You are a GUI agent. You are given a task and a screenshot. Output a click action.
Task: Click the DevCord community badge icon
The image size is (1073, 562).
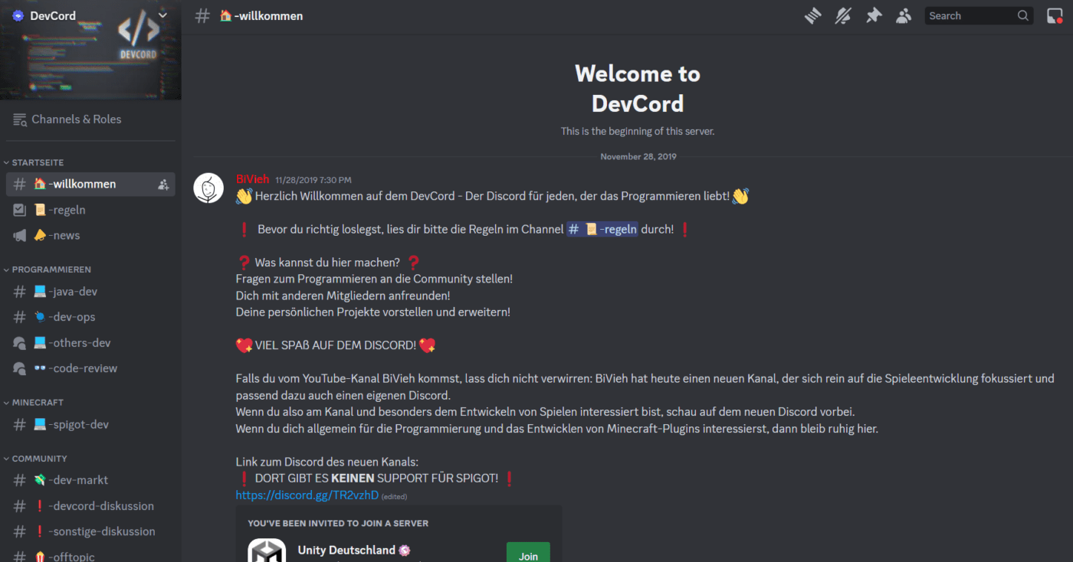tap(18, 15)
